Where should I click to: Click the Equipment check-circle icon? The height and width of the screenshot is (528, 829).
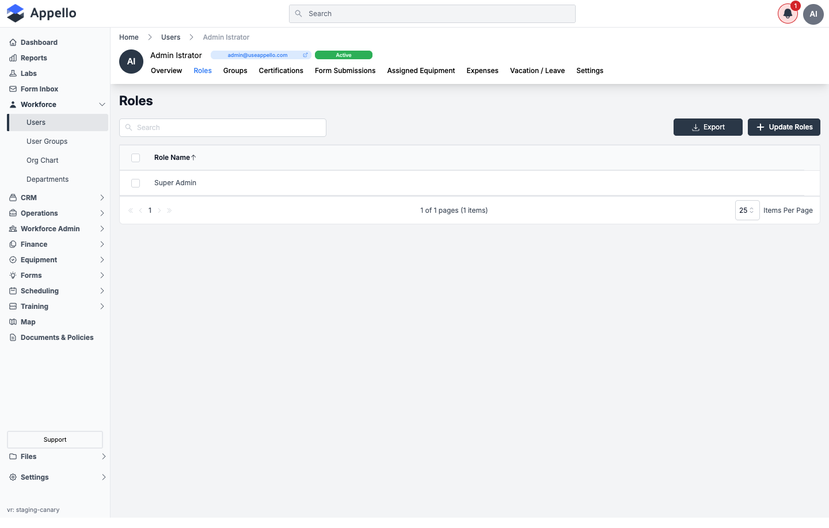click(13, 260)
